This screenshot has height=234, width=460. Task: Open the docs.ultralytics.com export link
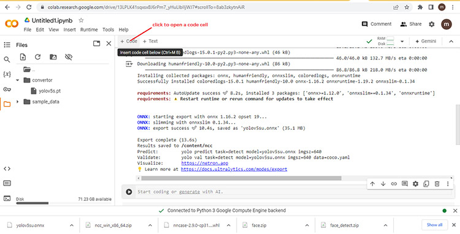pyautogui.click(x=234, y=169)
